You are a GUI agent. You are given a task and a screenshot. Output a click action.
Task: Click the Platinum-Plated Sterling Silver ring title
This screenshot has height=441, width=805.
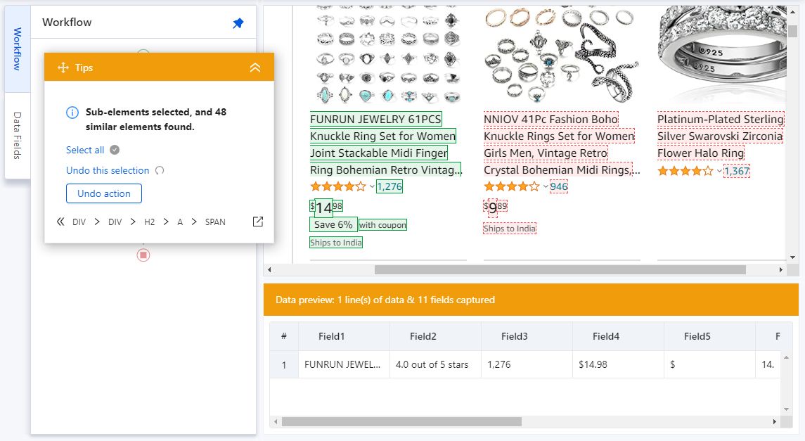(x=721, y=136)
